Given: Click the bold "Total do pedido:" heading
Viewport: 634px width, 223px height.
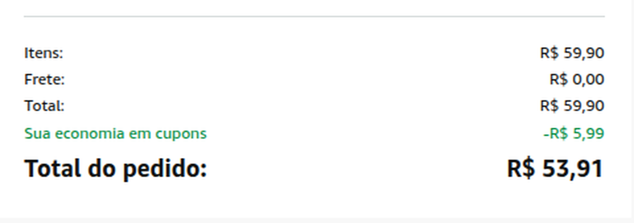Looking at the screenshot, I should (x=116, y=169).
